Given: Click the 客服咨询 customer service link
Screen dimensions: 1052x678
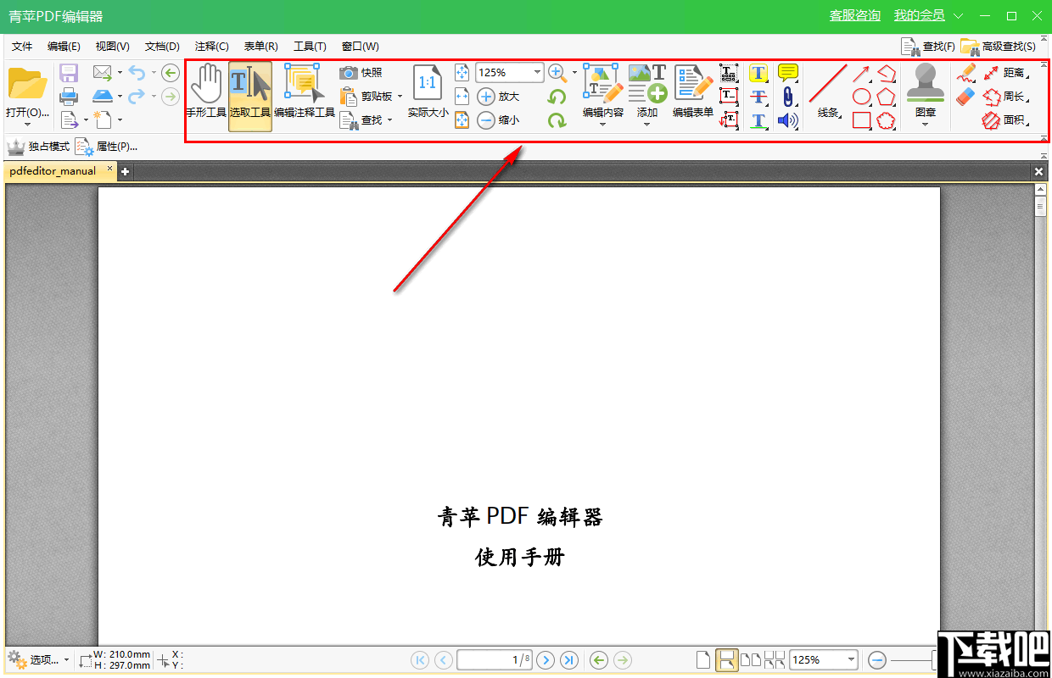Looking at the screenshot, I should tap(854, 15).
